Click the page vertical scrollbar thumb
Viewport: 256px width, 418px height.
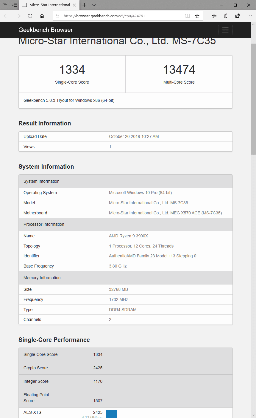pos(253,99)
